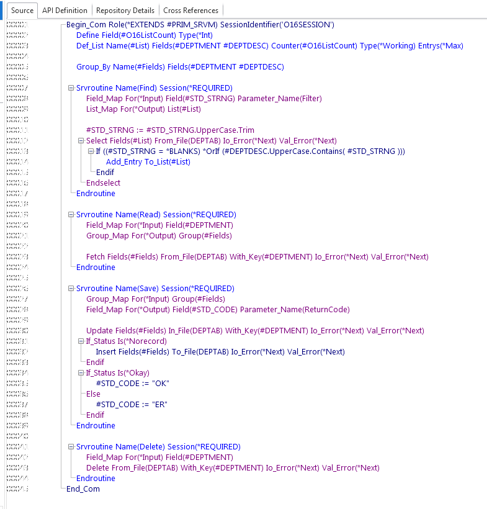This screenshot has height=509, width=487.
Task: Click the Add_Entry To_List(#List) line
Action: coord(148,162)
